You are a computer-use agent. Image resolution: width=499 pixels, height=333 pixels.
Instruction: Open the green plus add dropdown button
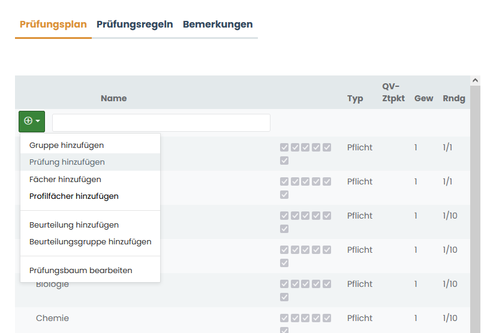[32, 122]
